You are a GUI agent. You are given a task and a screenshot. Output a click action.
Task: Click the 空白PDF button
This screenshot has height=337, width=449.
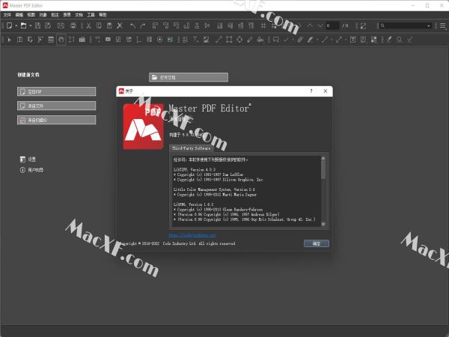(56, 91)
